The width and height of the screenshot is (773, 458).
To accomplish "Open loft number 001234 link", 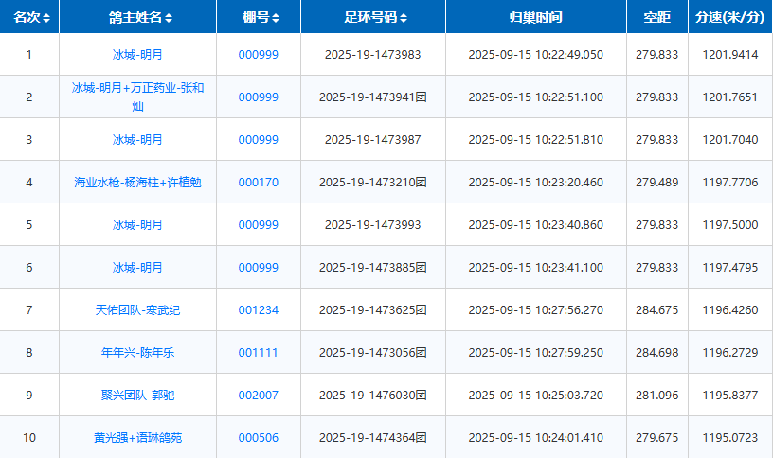I will (x=258, y=309).
